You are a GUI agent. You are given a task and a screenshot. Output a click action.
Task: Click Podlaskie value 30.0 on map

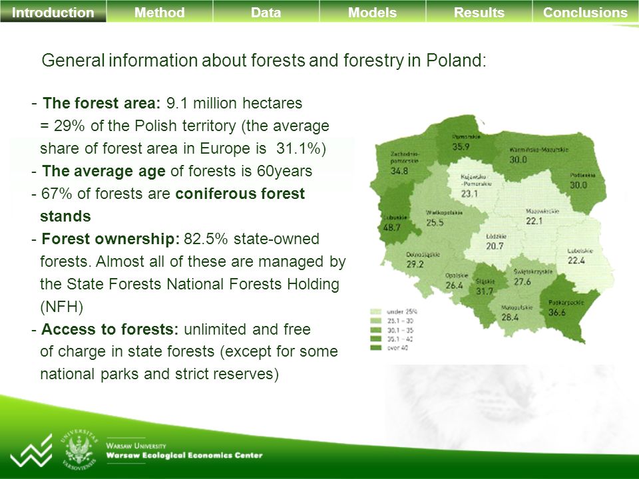pyautogui.click(x=578, y=185)
